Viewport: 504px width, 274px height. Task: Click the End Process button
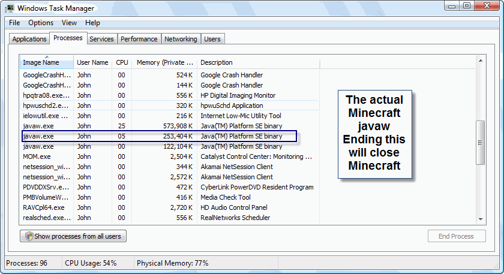(x=457, y=236)
